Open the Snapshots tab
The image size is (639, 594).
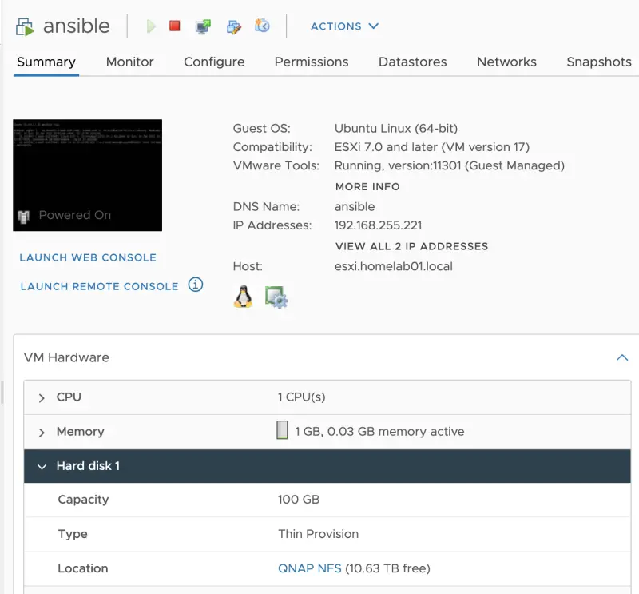[598, 62]
